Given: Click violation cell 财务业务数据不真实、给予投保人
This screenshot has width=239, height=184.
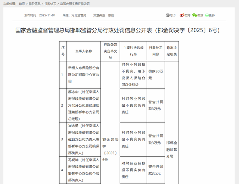Looking at the screenshot, I should tap(133, 75).
